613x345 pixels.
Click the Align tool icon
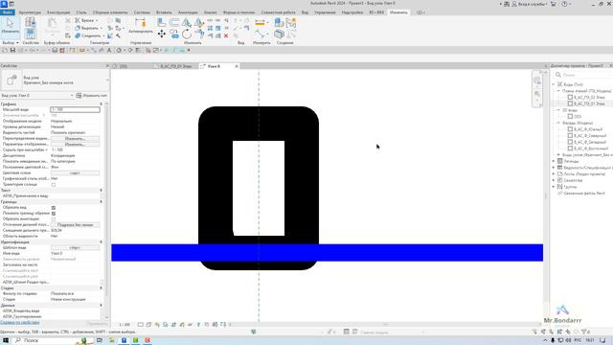click(x=162, y=23)
